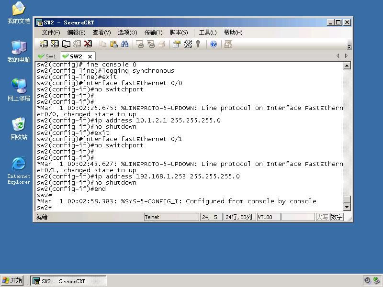Image resolution: width=383 pixels, height=287 pixels.
Task: Click the SecureCRT title bar window icon
Action: click(39, 22)
